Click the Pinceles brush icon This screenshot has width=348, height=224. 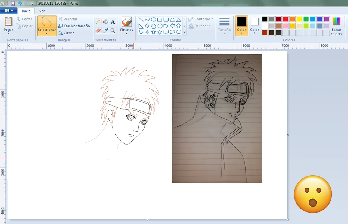pyautogui.click(x=127, y=22)
